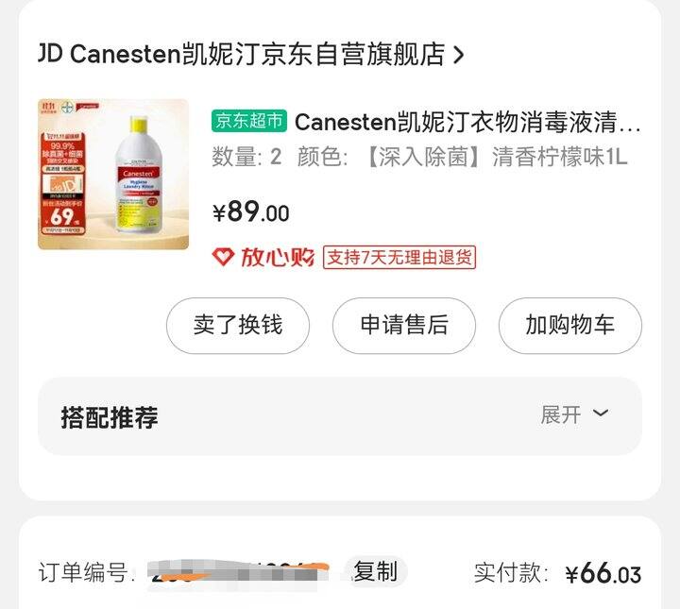
Task: Tap the 放心购 heart icon
Action: click(223, 257)
